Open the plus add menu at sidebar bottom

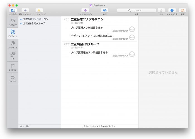click(x=21, y=126)
